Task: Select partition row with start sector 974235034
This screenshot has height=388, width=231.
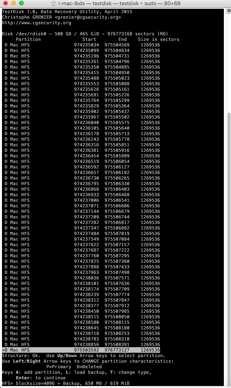Action: coord(81,45)
